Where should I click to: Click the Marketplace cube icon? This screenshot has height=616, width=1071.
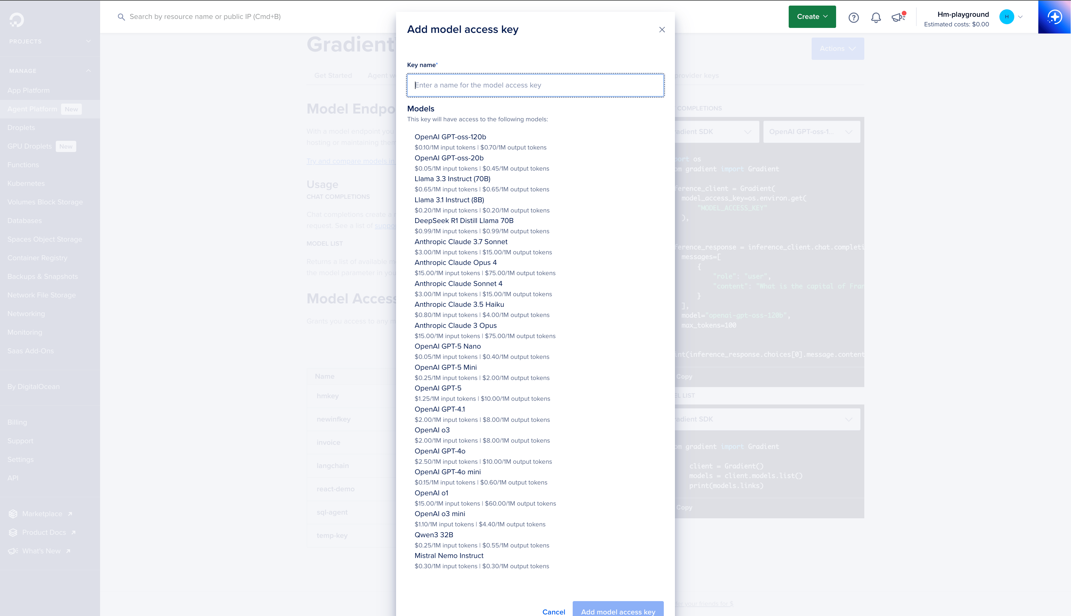[x=13, y=514]
